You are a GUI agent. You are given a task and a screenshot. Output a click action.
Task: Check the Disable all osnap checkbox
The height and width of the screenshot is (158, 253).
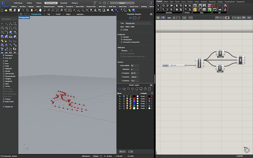4,107
